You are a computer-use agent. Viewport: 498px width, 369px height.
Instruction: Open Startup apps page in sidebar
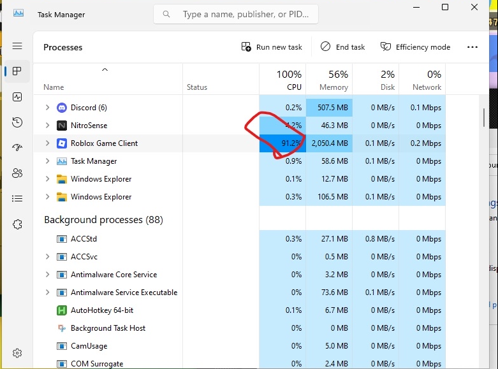(x=17, y=147)
